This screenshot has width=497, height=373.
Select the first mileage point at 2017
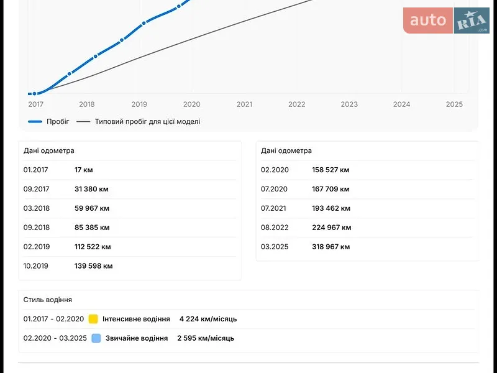[x=34, y=94]
